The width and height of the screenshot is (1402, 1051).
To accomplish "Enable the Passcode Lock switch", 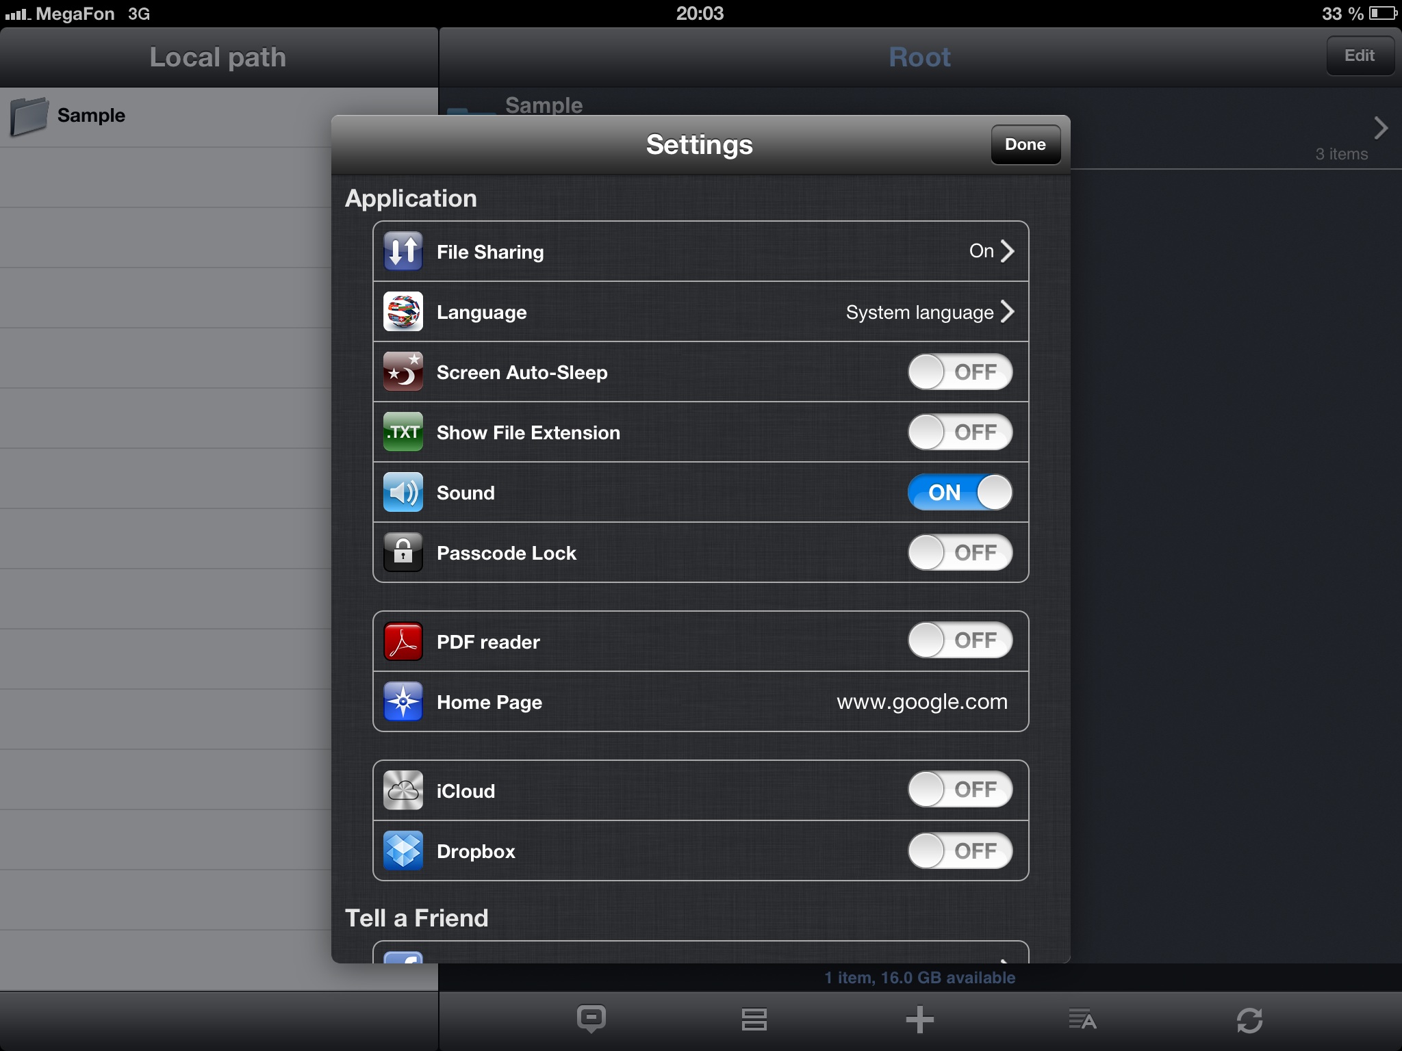I will 960,552.
